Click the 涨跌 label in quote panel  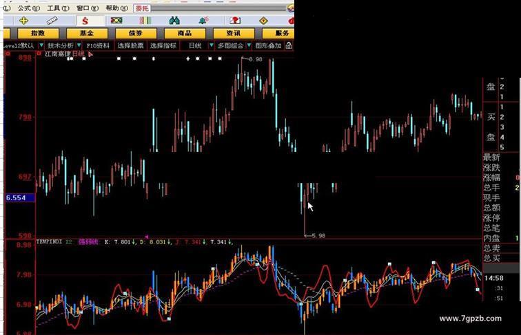[x=491, y=167]
